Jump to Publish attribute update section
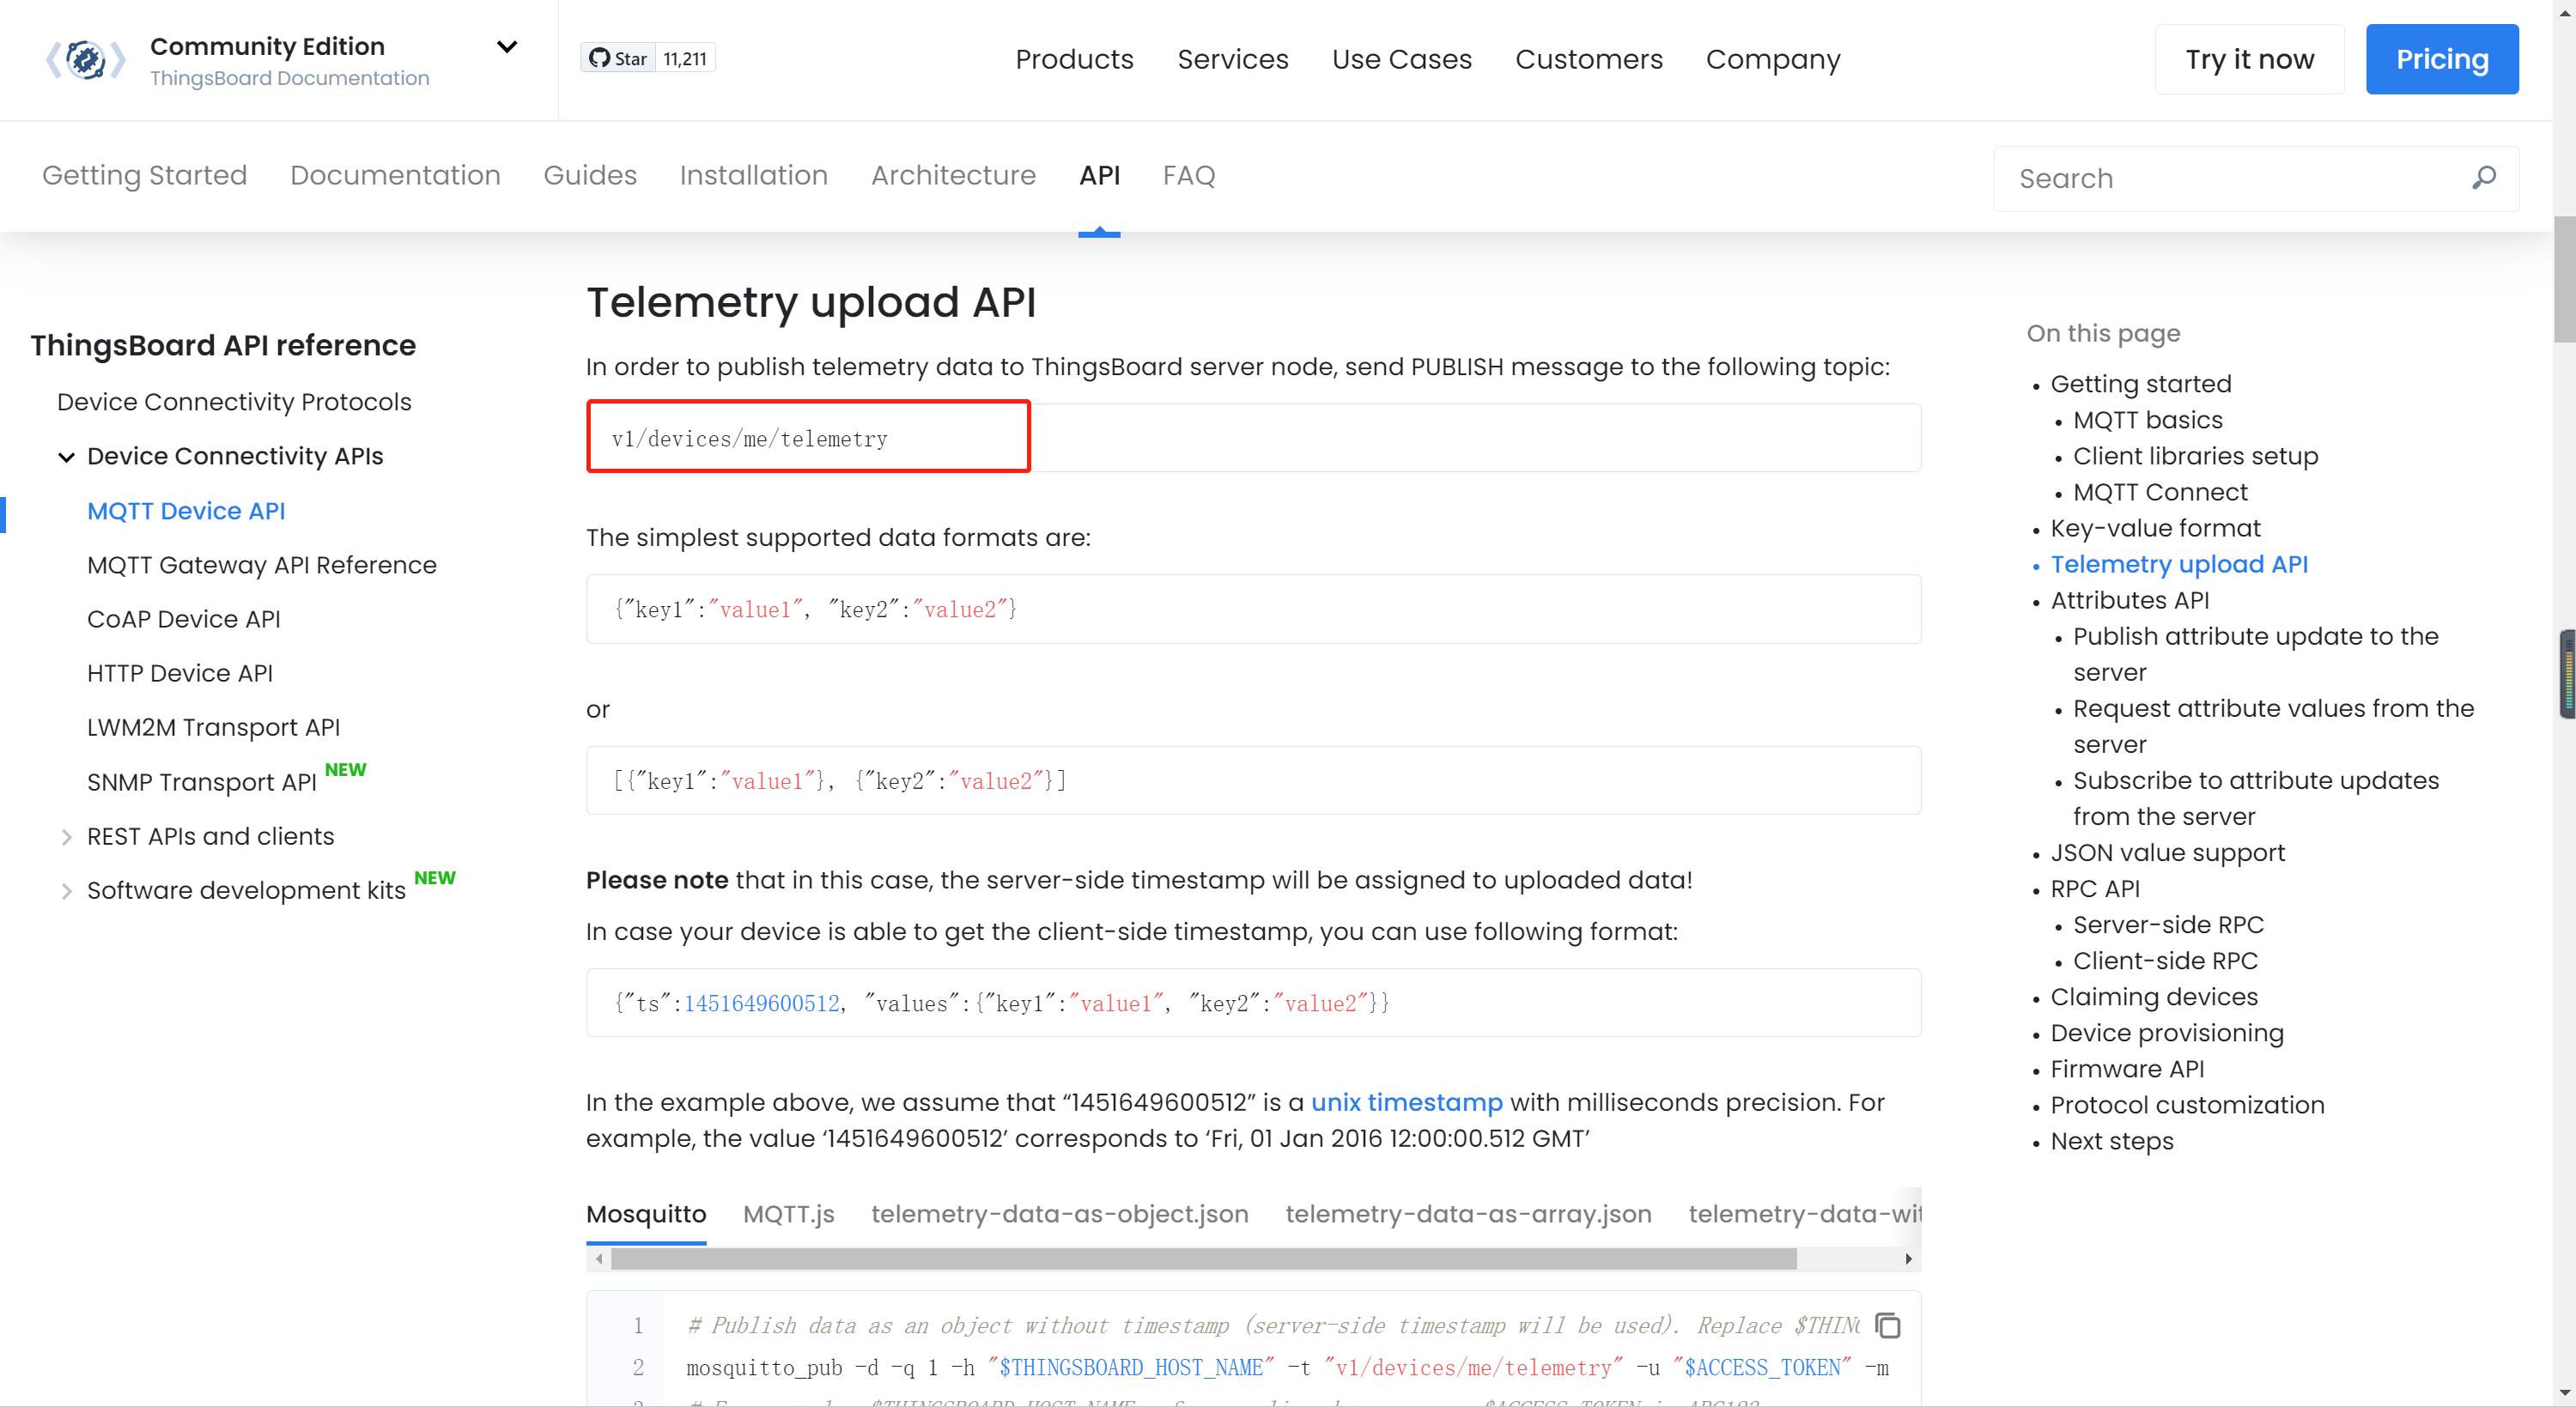The image size is (2576, 1407). point(2255,654)
